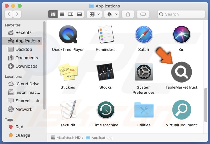
Task: Open the QuickTime Player app icon
Action: pos(68,34)
